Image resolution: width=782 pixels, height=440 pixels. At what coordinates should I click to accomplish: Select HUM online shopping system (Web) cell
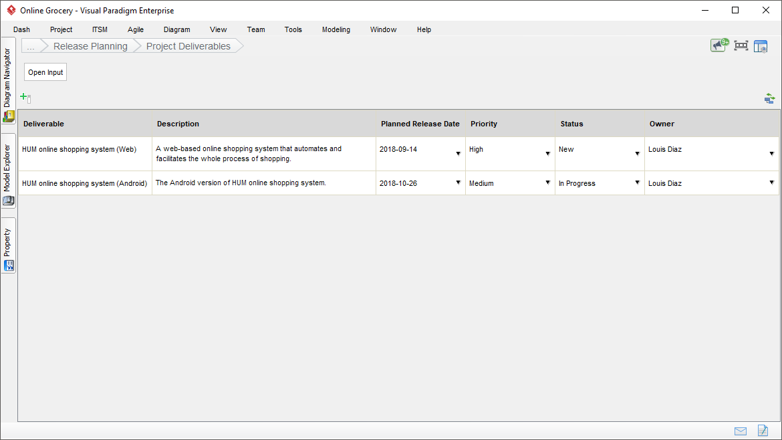click(x=85, y=154)
